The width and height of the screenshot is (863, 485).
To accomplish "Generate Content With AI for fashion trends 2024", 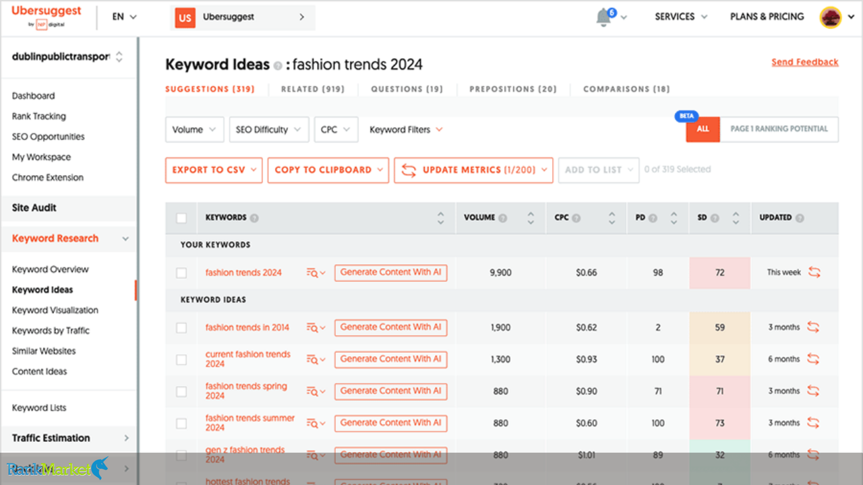I will 390,273.
